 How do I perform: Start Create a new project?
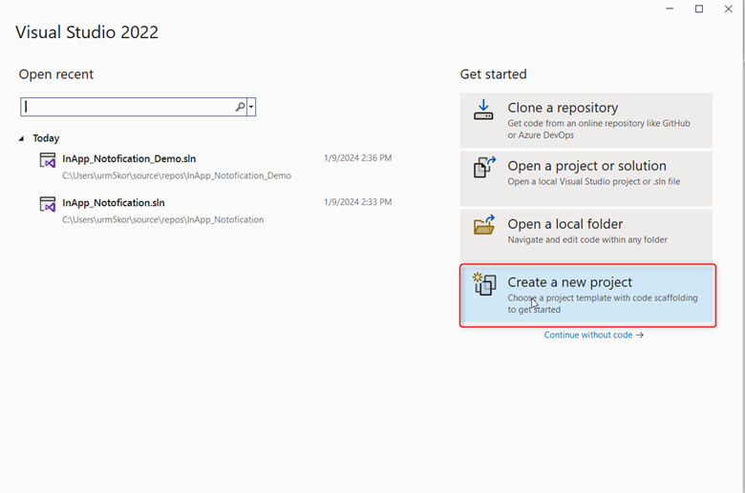coord(587,296)
